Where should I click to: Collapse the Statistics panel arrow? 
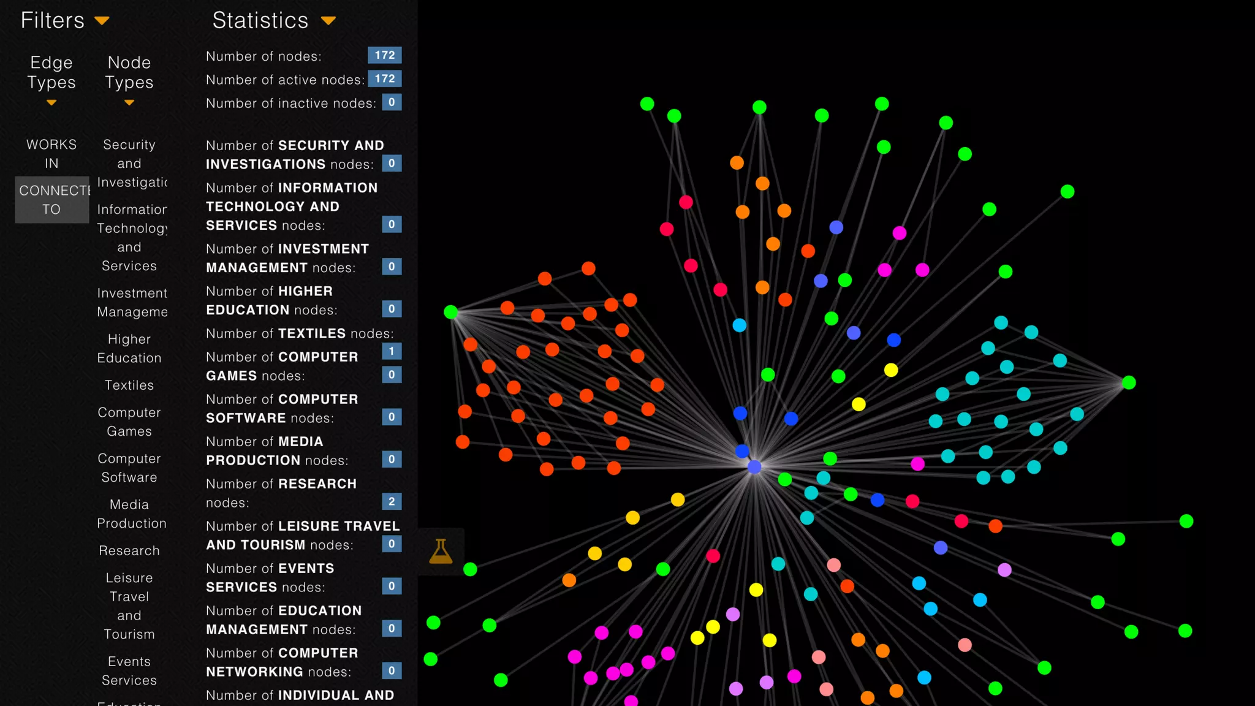(x=328, y=21)
